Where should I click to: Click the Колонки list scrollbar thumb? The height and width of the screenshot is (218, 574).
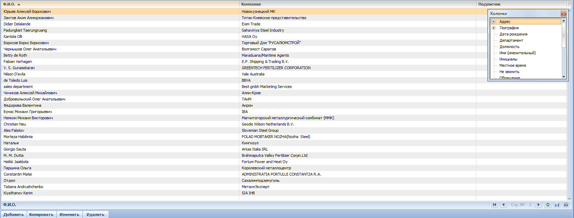pos(564,35)
